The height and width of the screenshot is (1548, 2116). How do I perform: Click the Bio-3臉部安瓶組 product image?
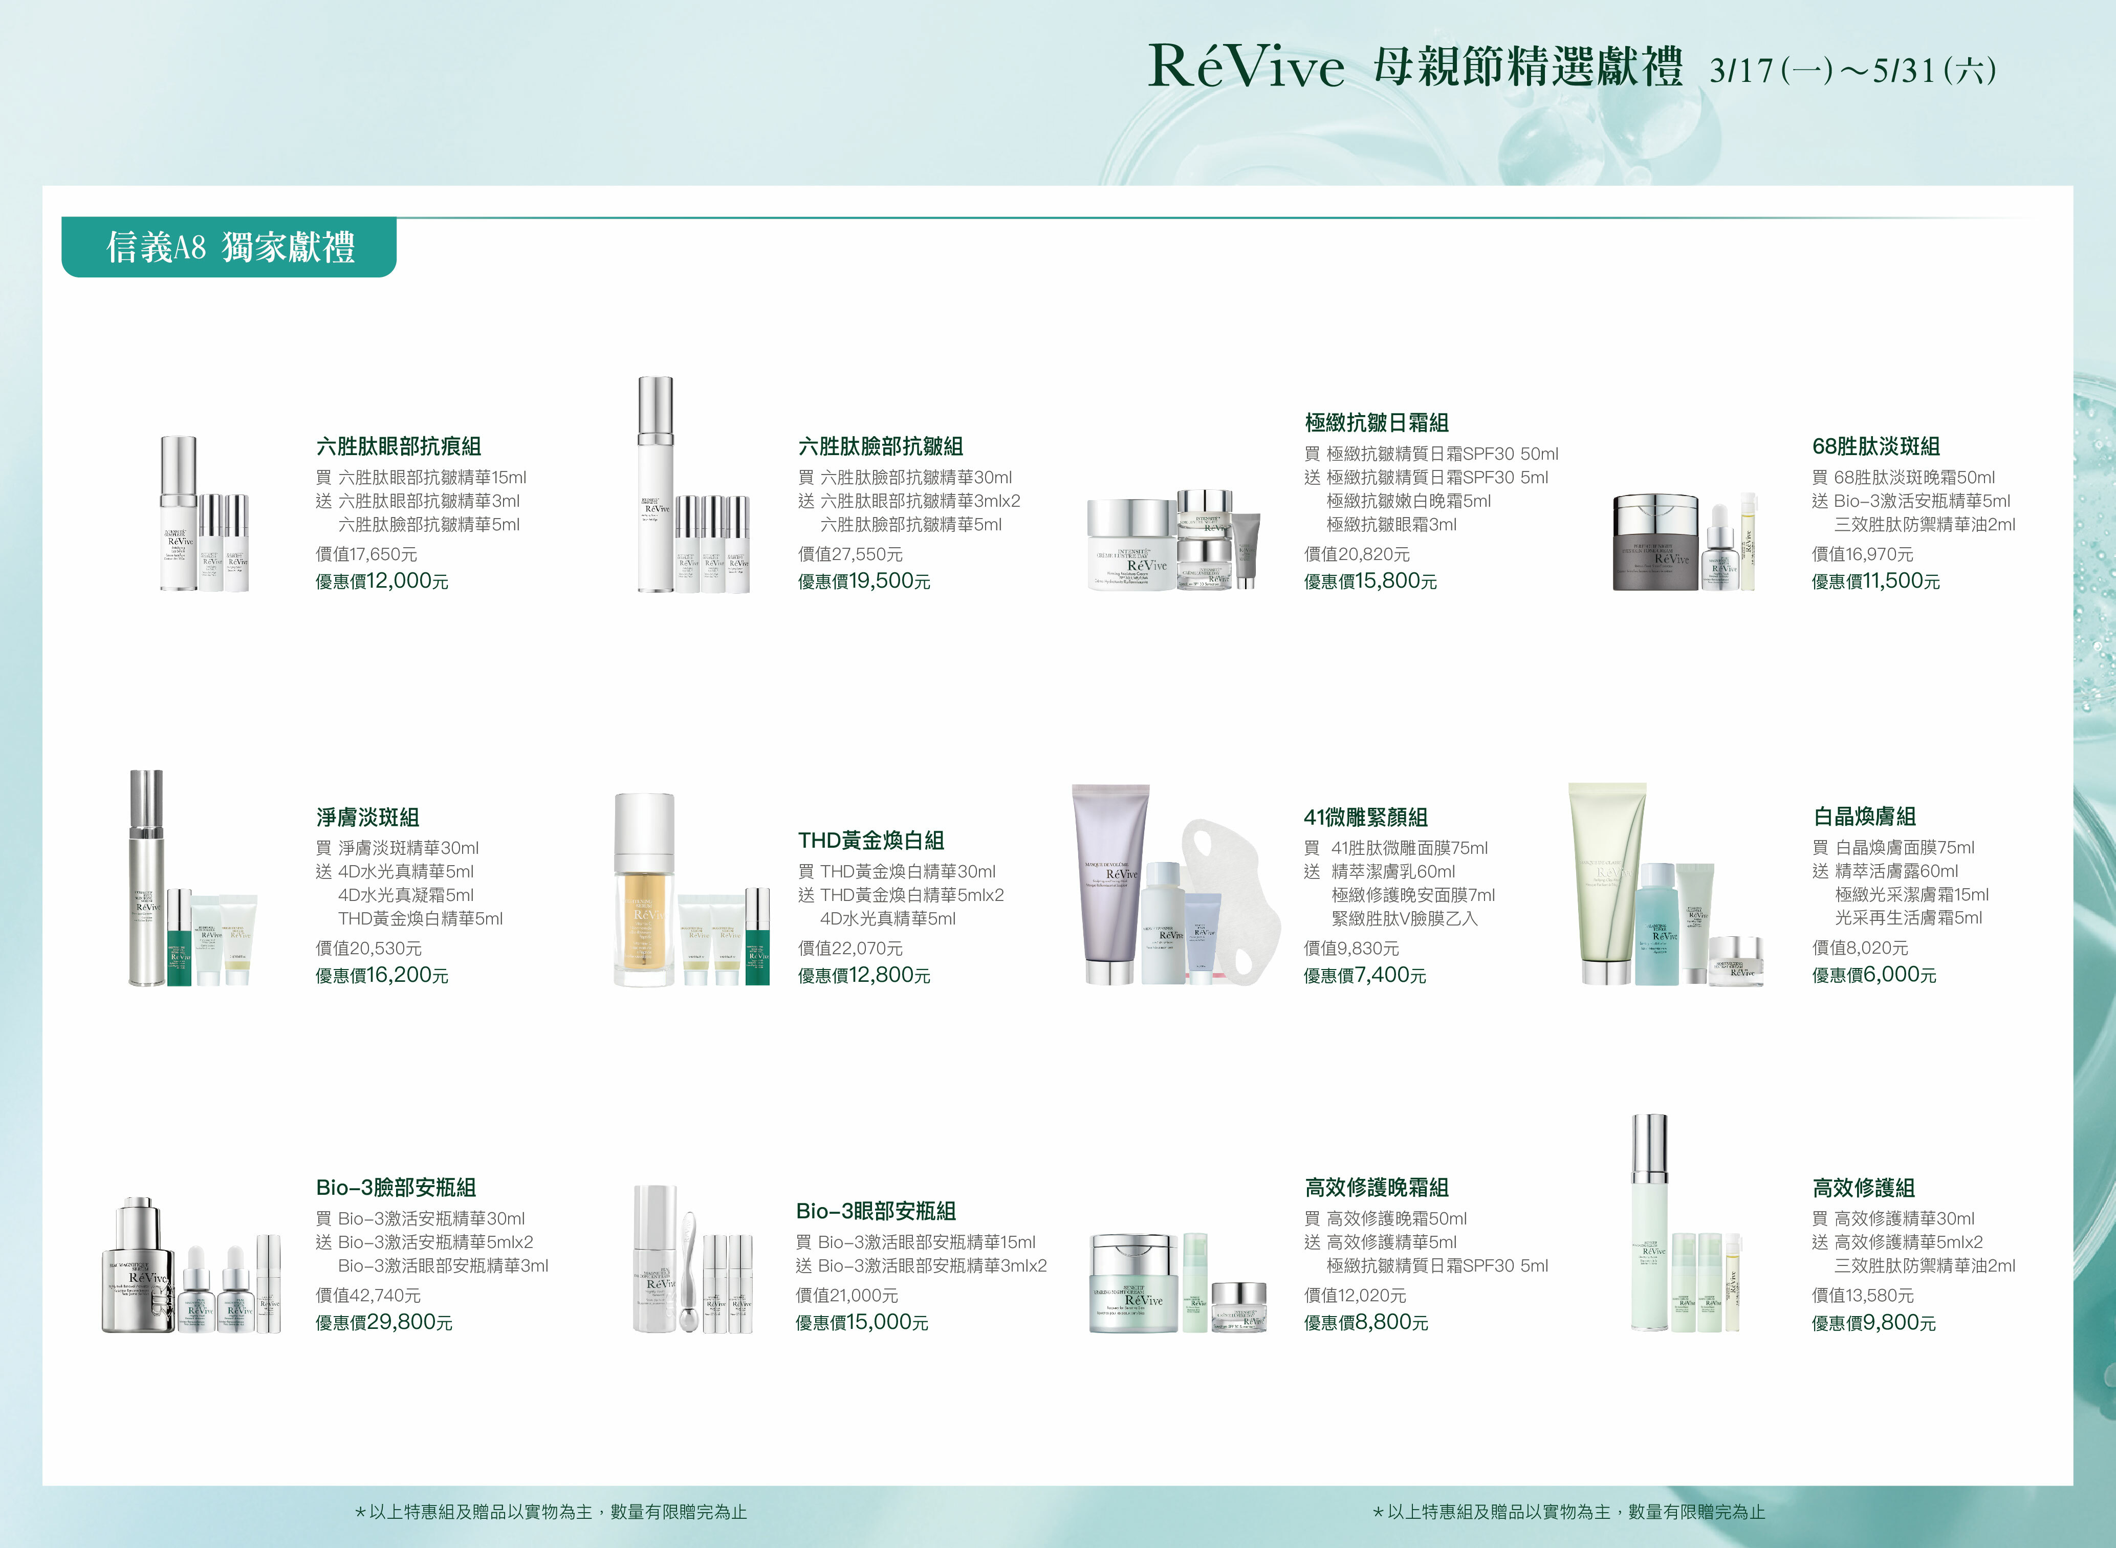pos(191,1264)
